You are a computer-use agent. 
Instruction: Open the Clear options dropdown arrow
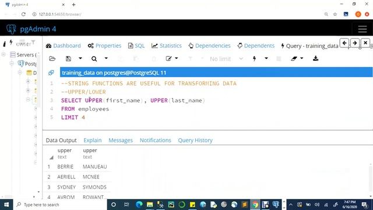302,58
